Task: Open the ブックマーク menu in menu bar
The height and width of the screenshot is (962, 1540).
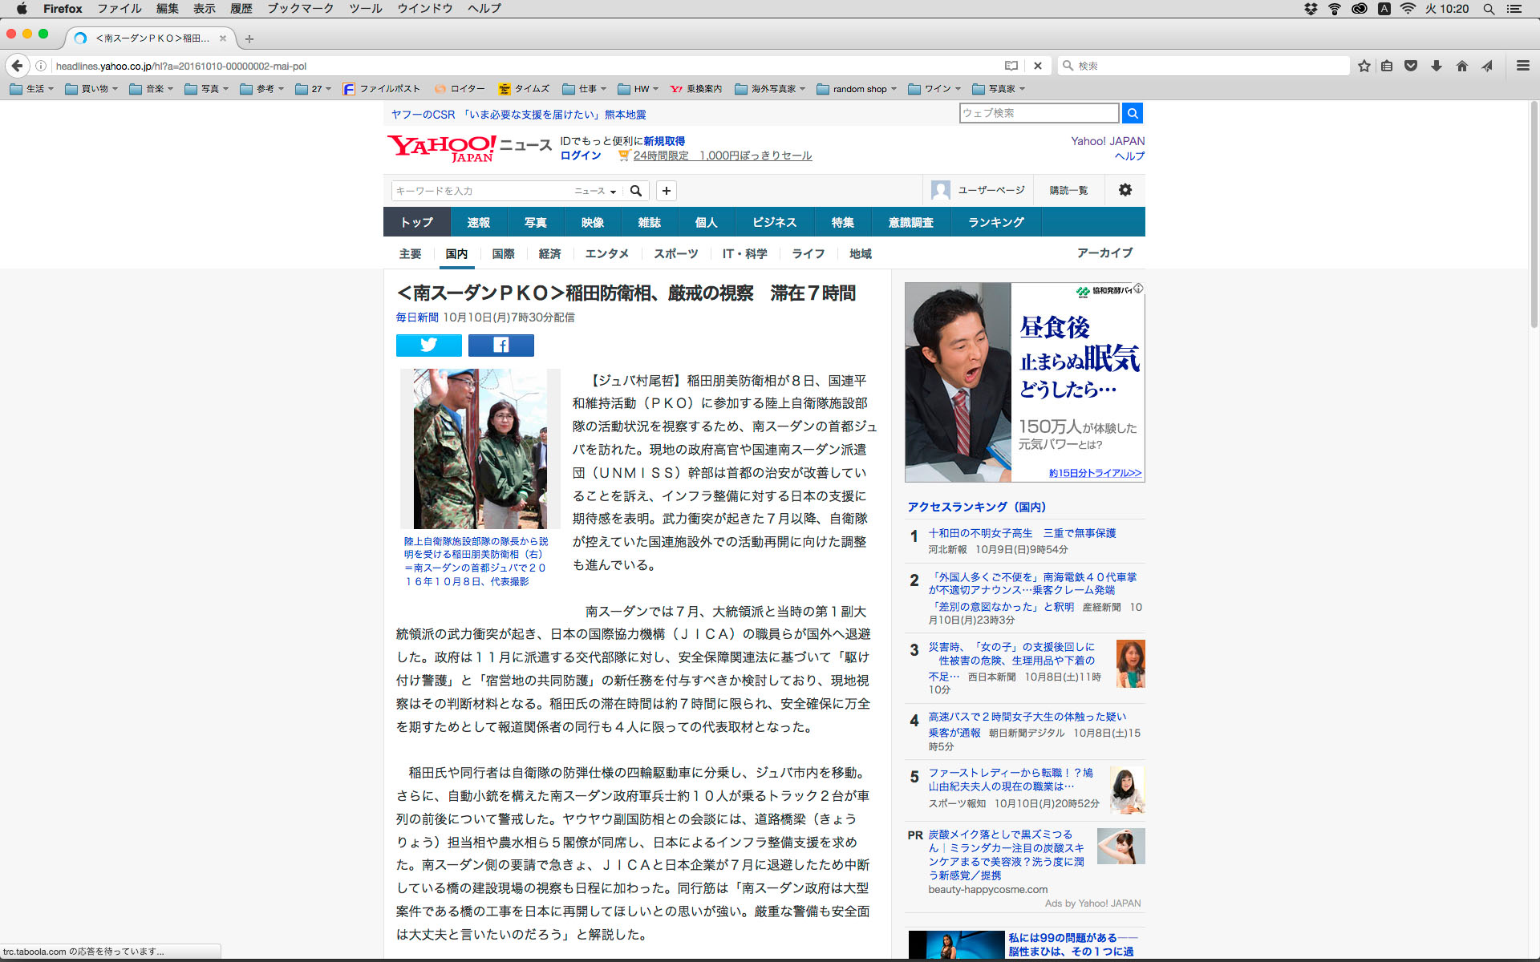Action: tap(299, 9)
